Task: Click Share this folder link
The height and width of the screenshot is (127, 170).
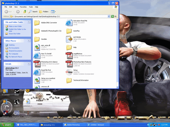Action: pos(15,34)
